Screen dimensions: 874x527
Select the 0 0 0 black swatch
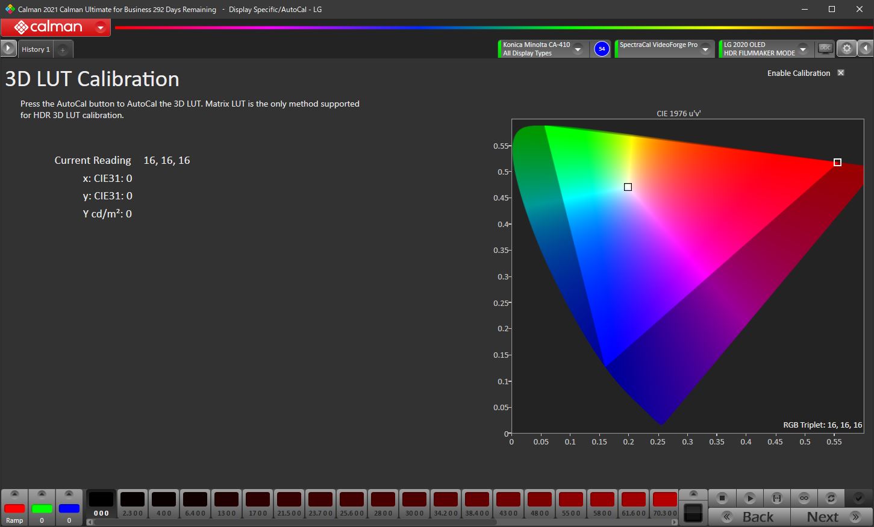[x=101, y=504]
